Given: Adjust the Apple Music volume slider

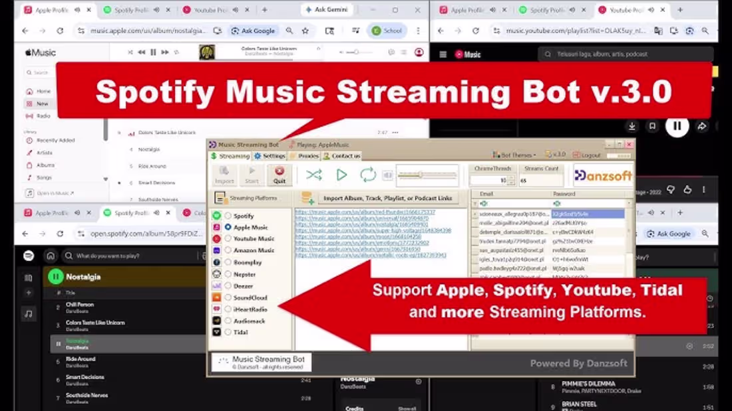Looking at the screenshot, I should click(x=357, y=52).
